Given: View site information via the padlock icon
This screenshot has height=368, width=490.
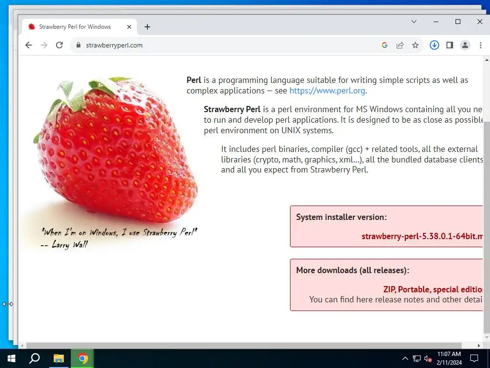Looking at the screenshot, I should pos(78,45).
